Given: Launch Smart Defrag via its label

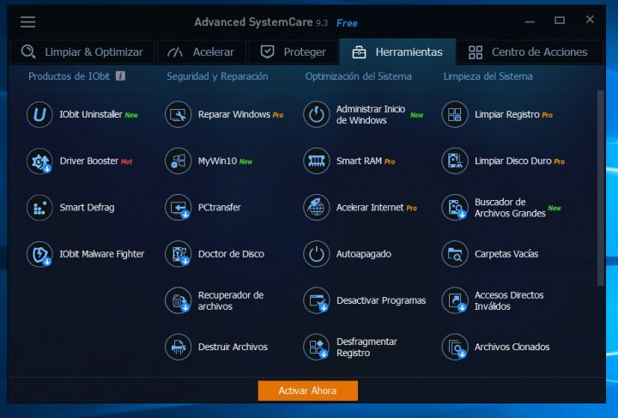Looking at the screenshot, I should pyautogui.click(x=87, y=208).
